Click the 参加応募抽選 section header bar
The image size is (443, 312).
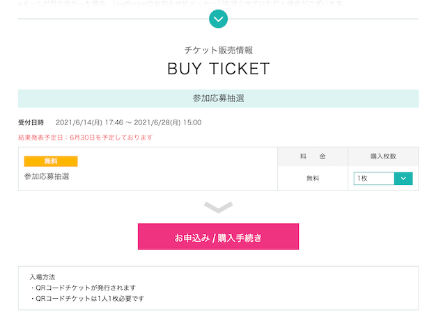tap(218, 99)
